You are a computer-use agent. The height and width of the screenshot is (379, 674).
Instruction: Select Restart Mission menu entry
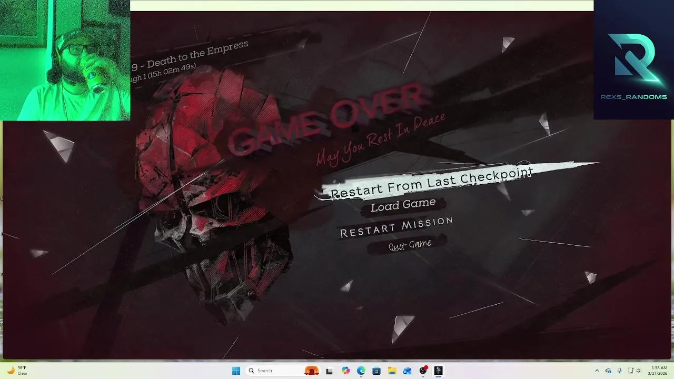click(x=397, y=227)
